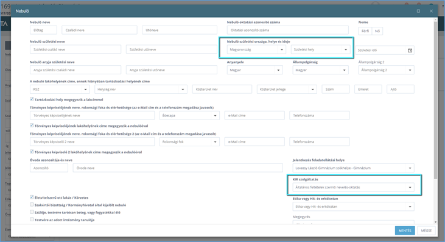Click the Szám house number field

pos(335,89)
